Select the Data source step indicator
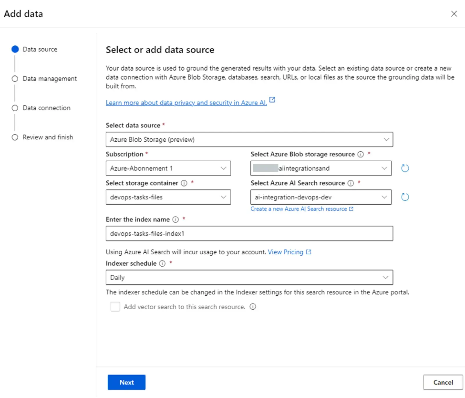Screen dimensions: 465x398 pyautogui.click(x=15, y=49)
